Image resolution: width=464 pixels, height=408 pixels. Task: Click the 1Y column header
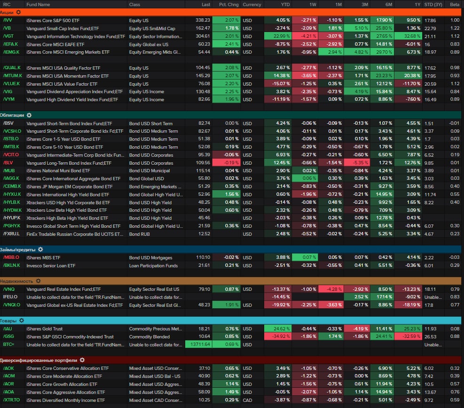tap(417, 4)
